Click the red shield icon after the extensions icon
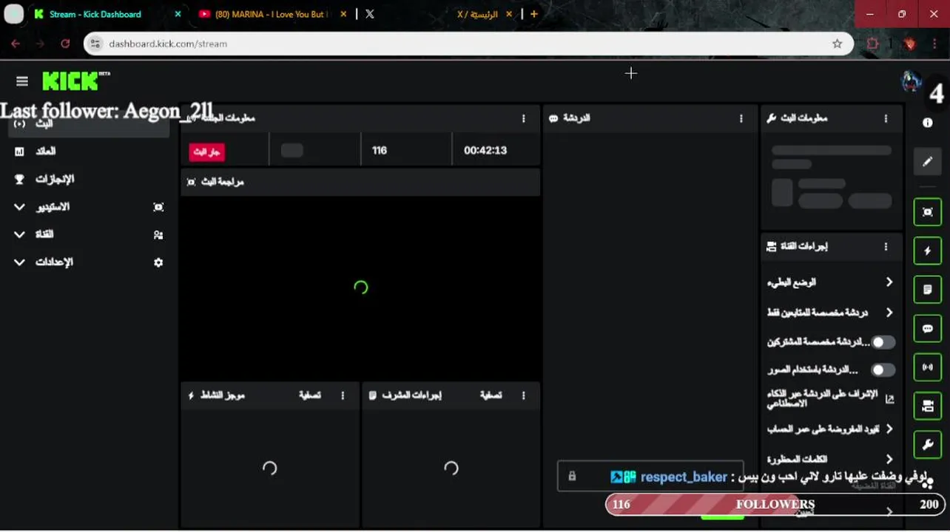Screen dimensions: 950x532 910,44
